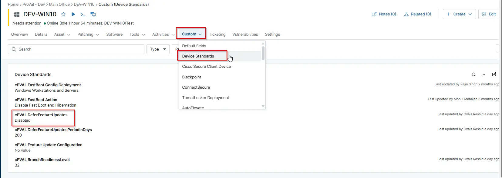Go to the Software tab
The width and height of the screenshot is (502, 178).
pyautogui.click(x=114, y=35)
